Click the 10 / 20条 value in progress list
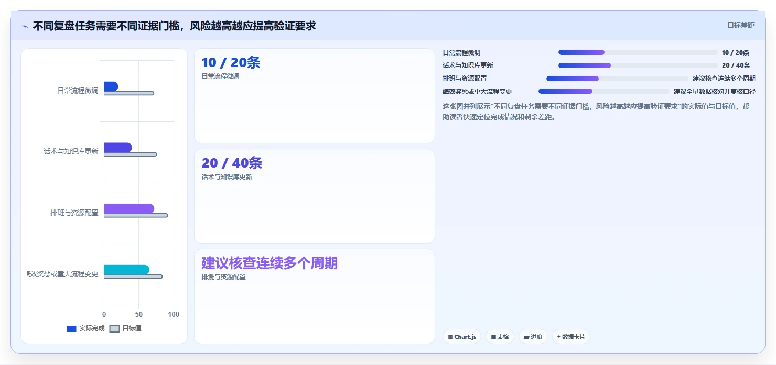The image size is (776, 365). coord(735,53)
